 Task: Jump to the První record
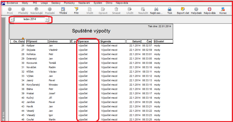pos(10,11)
